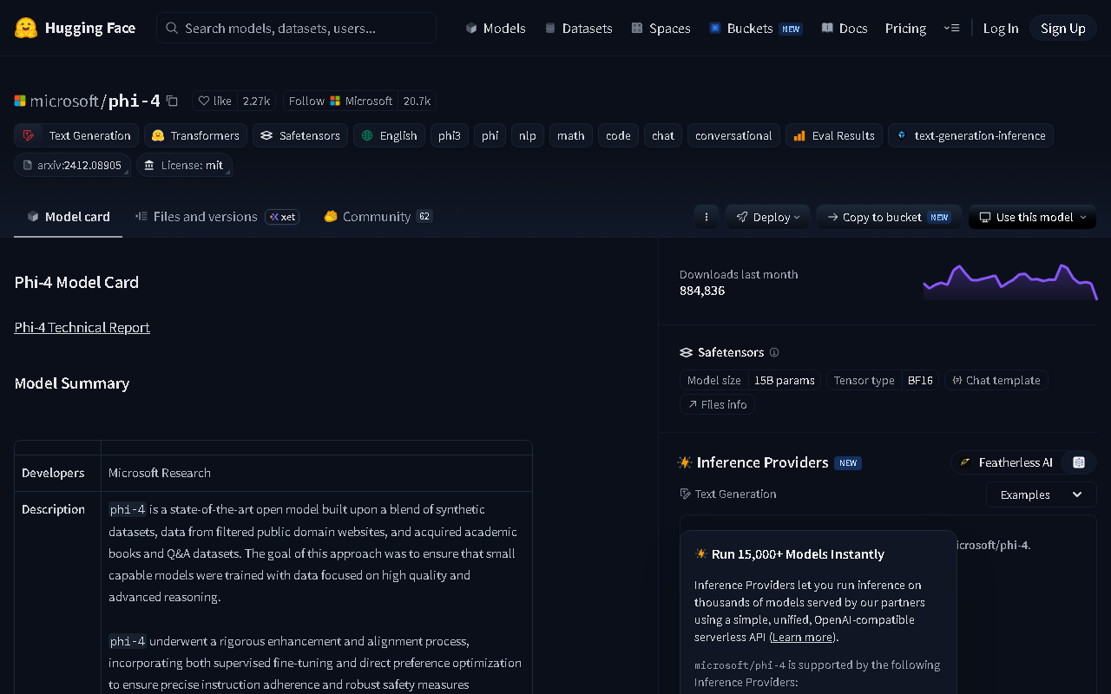Open the Files info link
Screen dimensions: 1111x694
[x=718, y=404]
